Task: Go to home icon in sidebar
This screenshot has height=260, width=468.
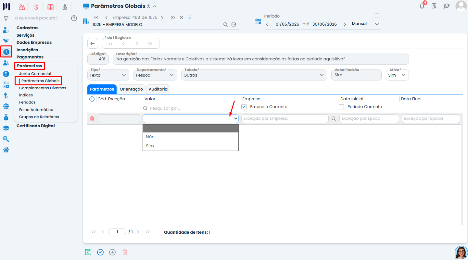Action: pos(6,150)
